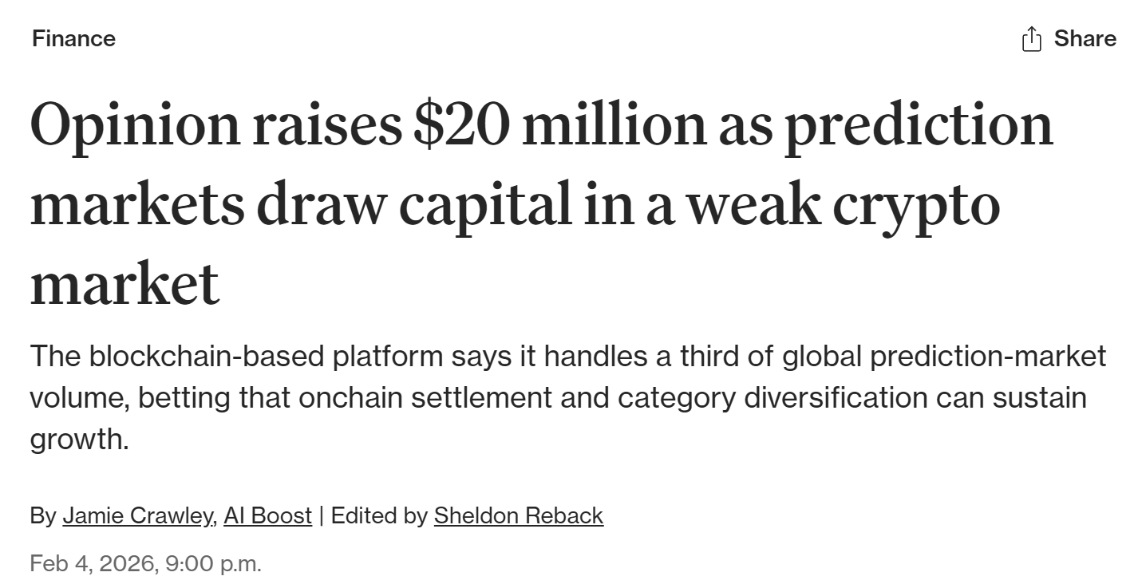This screenshot has width=1138, height=584.
Task: Click "$20 million" in the headline
Action: tap(559, 126)
